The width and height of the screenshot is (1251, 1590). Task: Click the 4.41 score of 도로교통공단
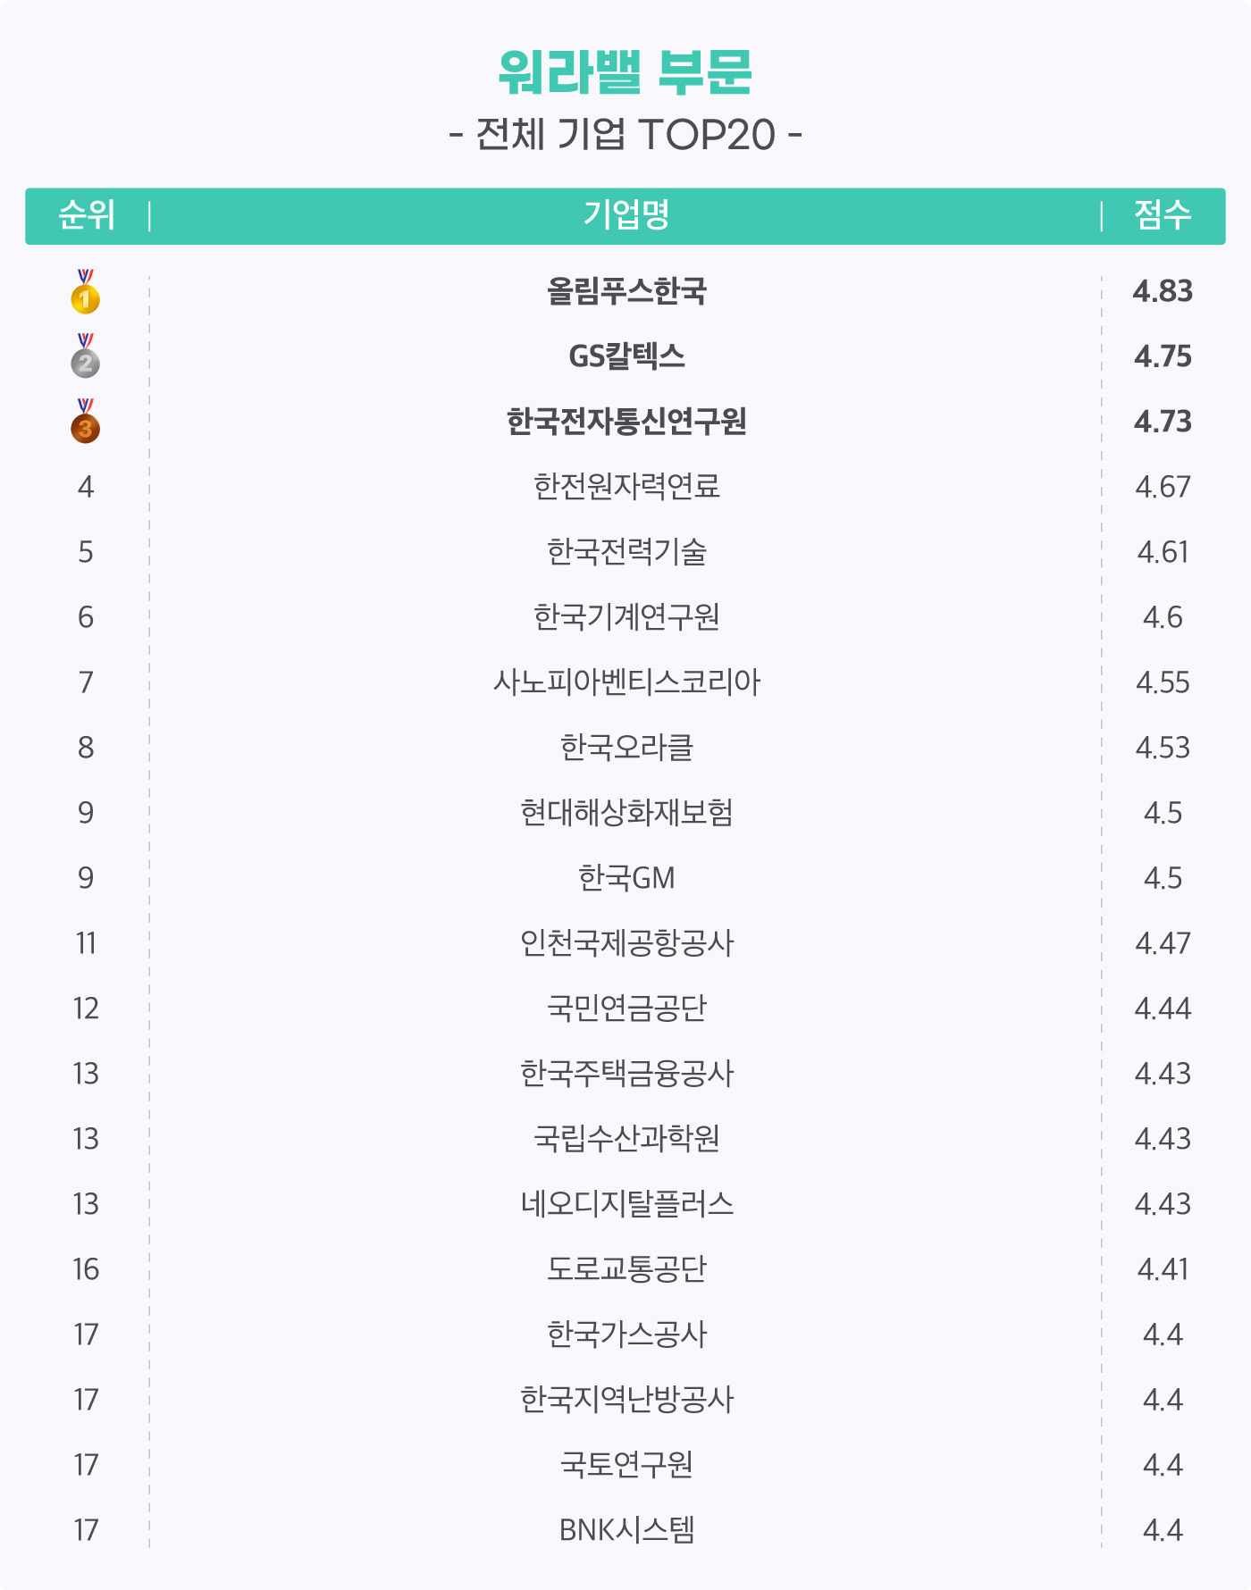click(1163, 1269)
